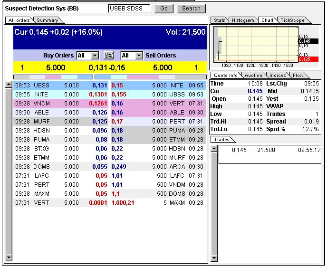Show the Flow tab

(x=298, y=75)
